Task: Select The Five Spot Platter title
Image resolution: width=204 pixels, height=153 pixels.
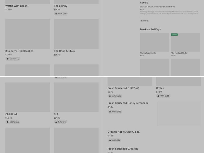Action: point(180,53)
